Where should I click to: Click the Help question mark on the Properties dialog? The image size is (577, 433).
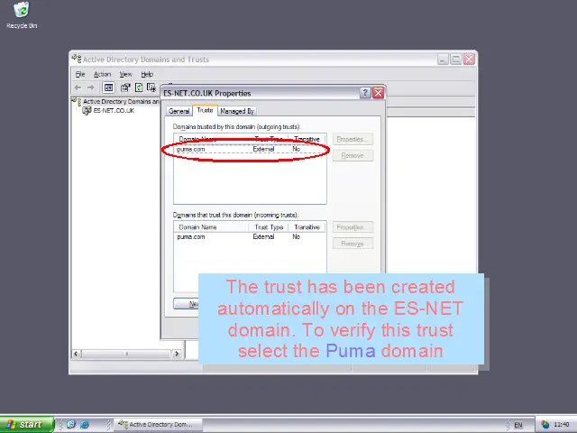(364, 93)
